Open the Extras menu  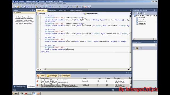(x=53, y=4)
